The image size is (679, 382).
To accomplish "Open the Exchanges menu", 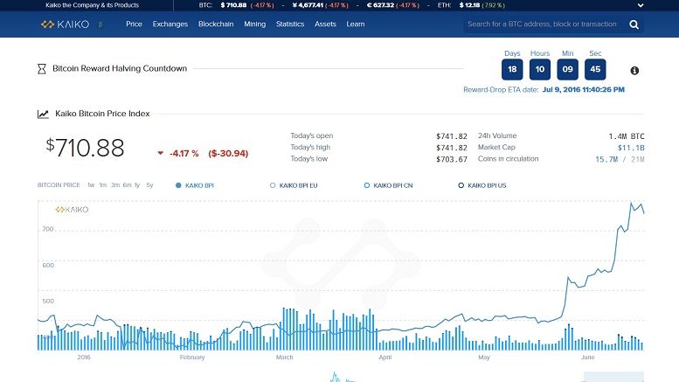I will pyautogui.click(x=170, y=24).
